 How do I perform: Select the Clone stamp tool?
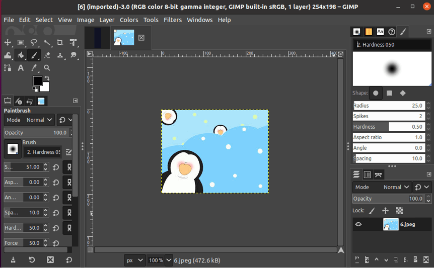[60, 55]
